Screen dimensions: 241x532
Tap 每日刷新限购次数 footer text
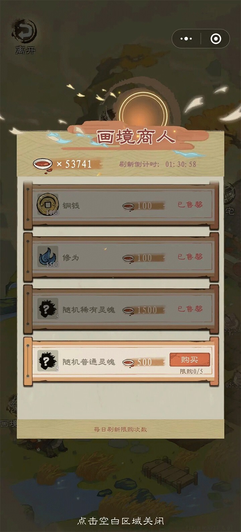(x=120, y=429)
